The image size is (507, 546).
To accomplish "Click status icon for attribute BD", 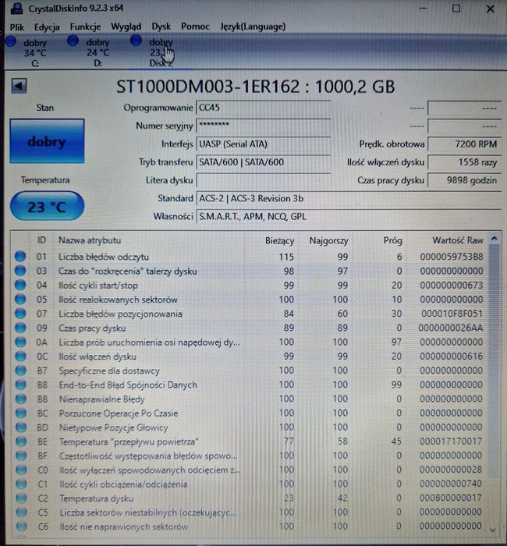I will click(21, 427).
